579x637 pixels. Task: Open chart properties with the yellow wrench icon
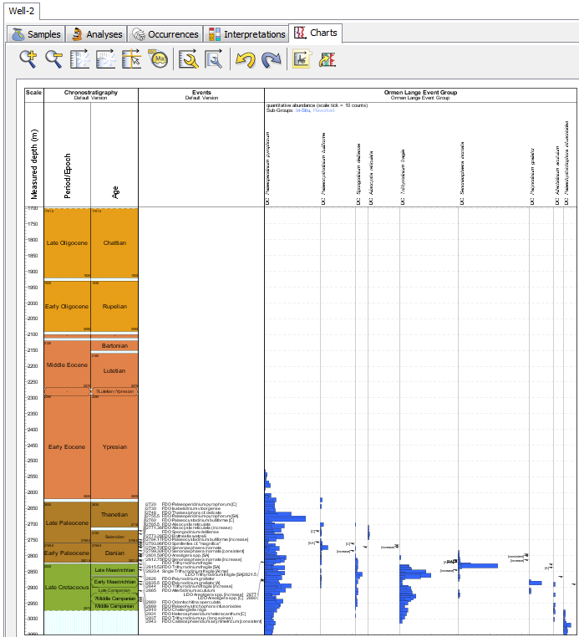pyautogui.click(x=189, y=59)
